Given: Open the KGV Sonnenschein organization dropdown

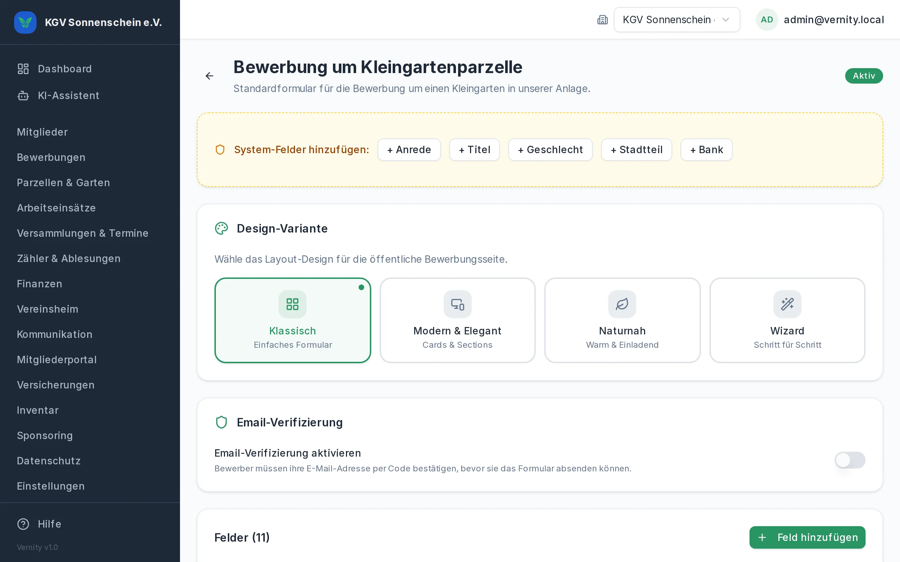Looking at the screenshot, I should point(677,20).
